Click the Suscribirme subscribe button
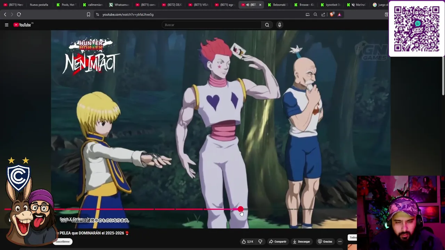Viewport: 445px width, 250px height. point(63,241)
